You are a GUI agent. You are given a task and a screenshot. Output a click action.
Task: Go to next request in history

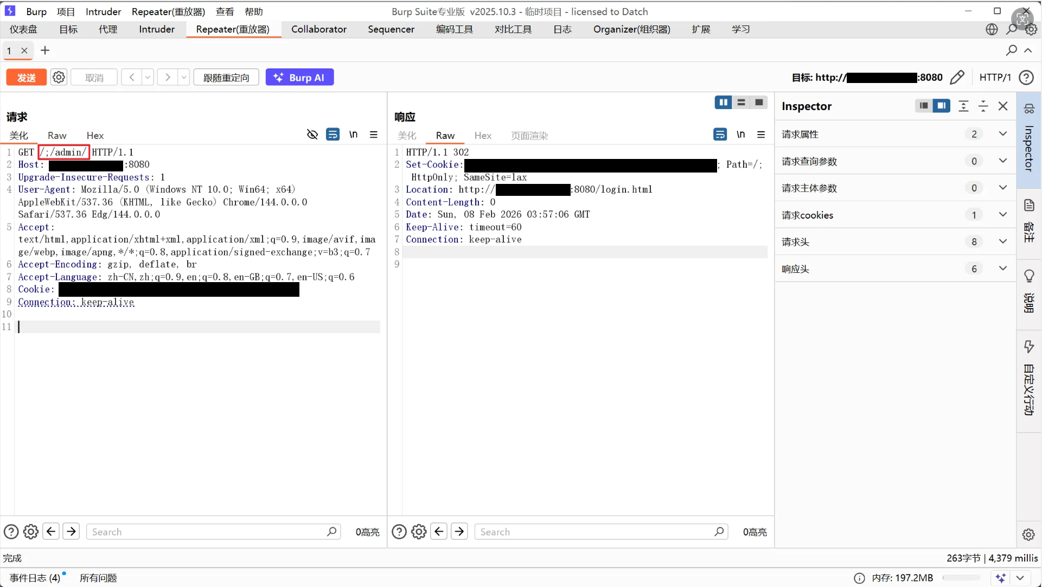click(x=168, y=78)
